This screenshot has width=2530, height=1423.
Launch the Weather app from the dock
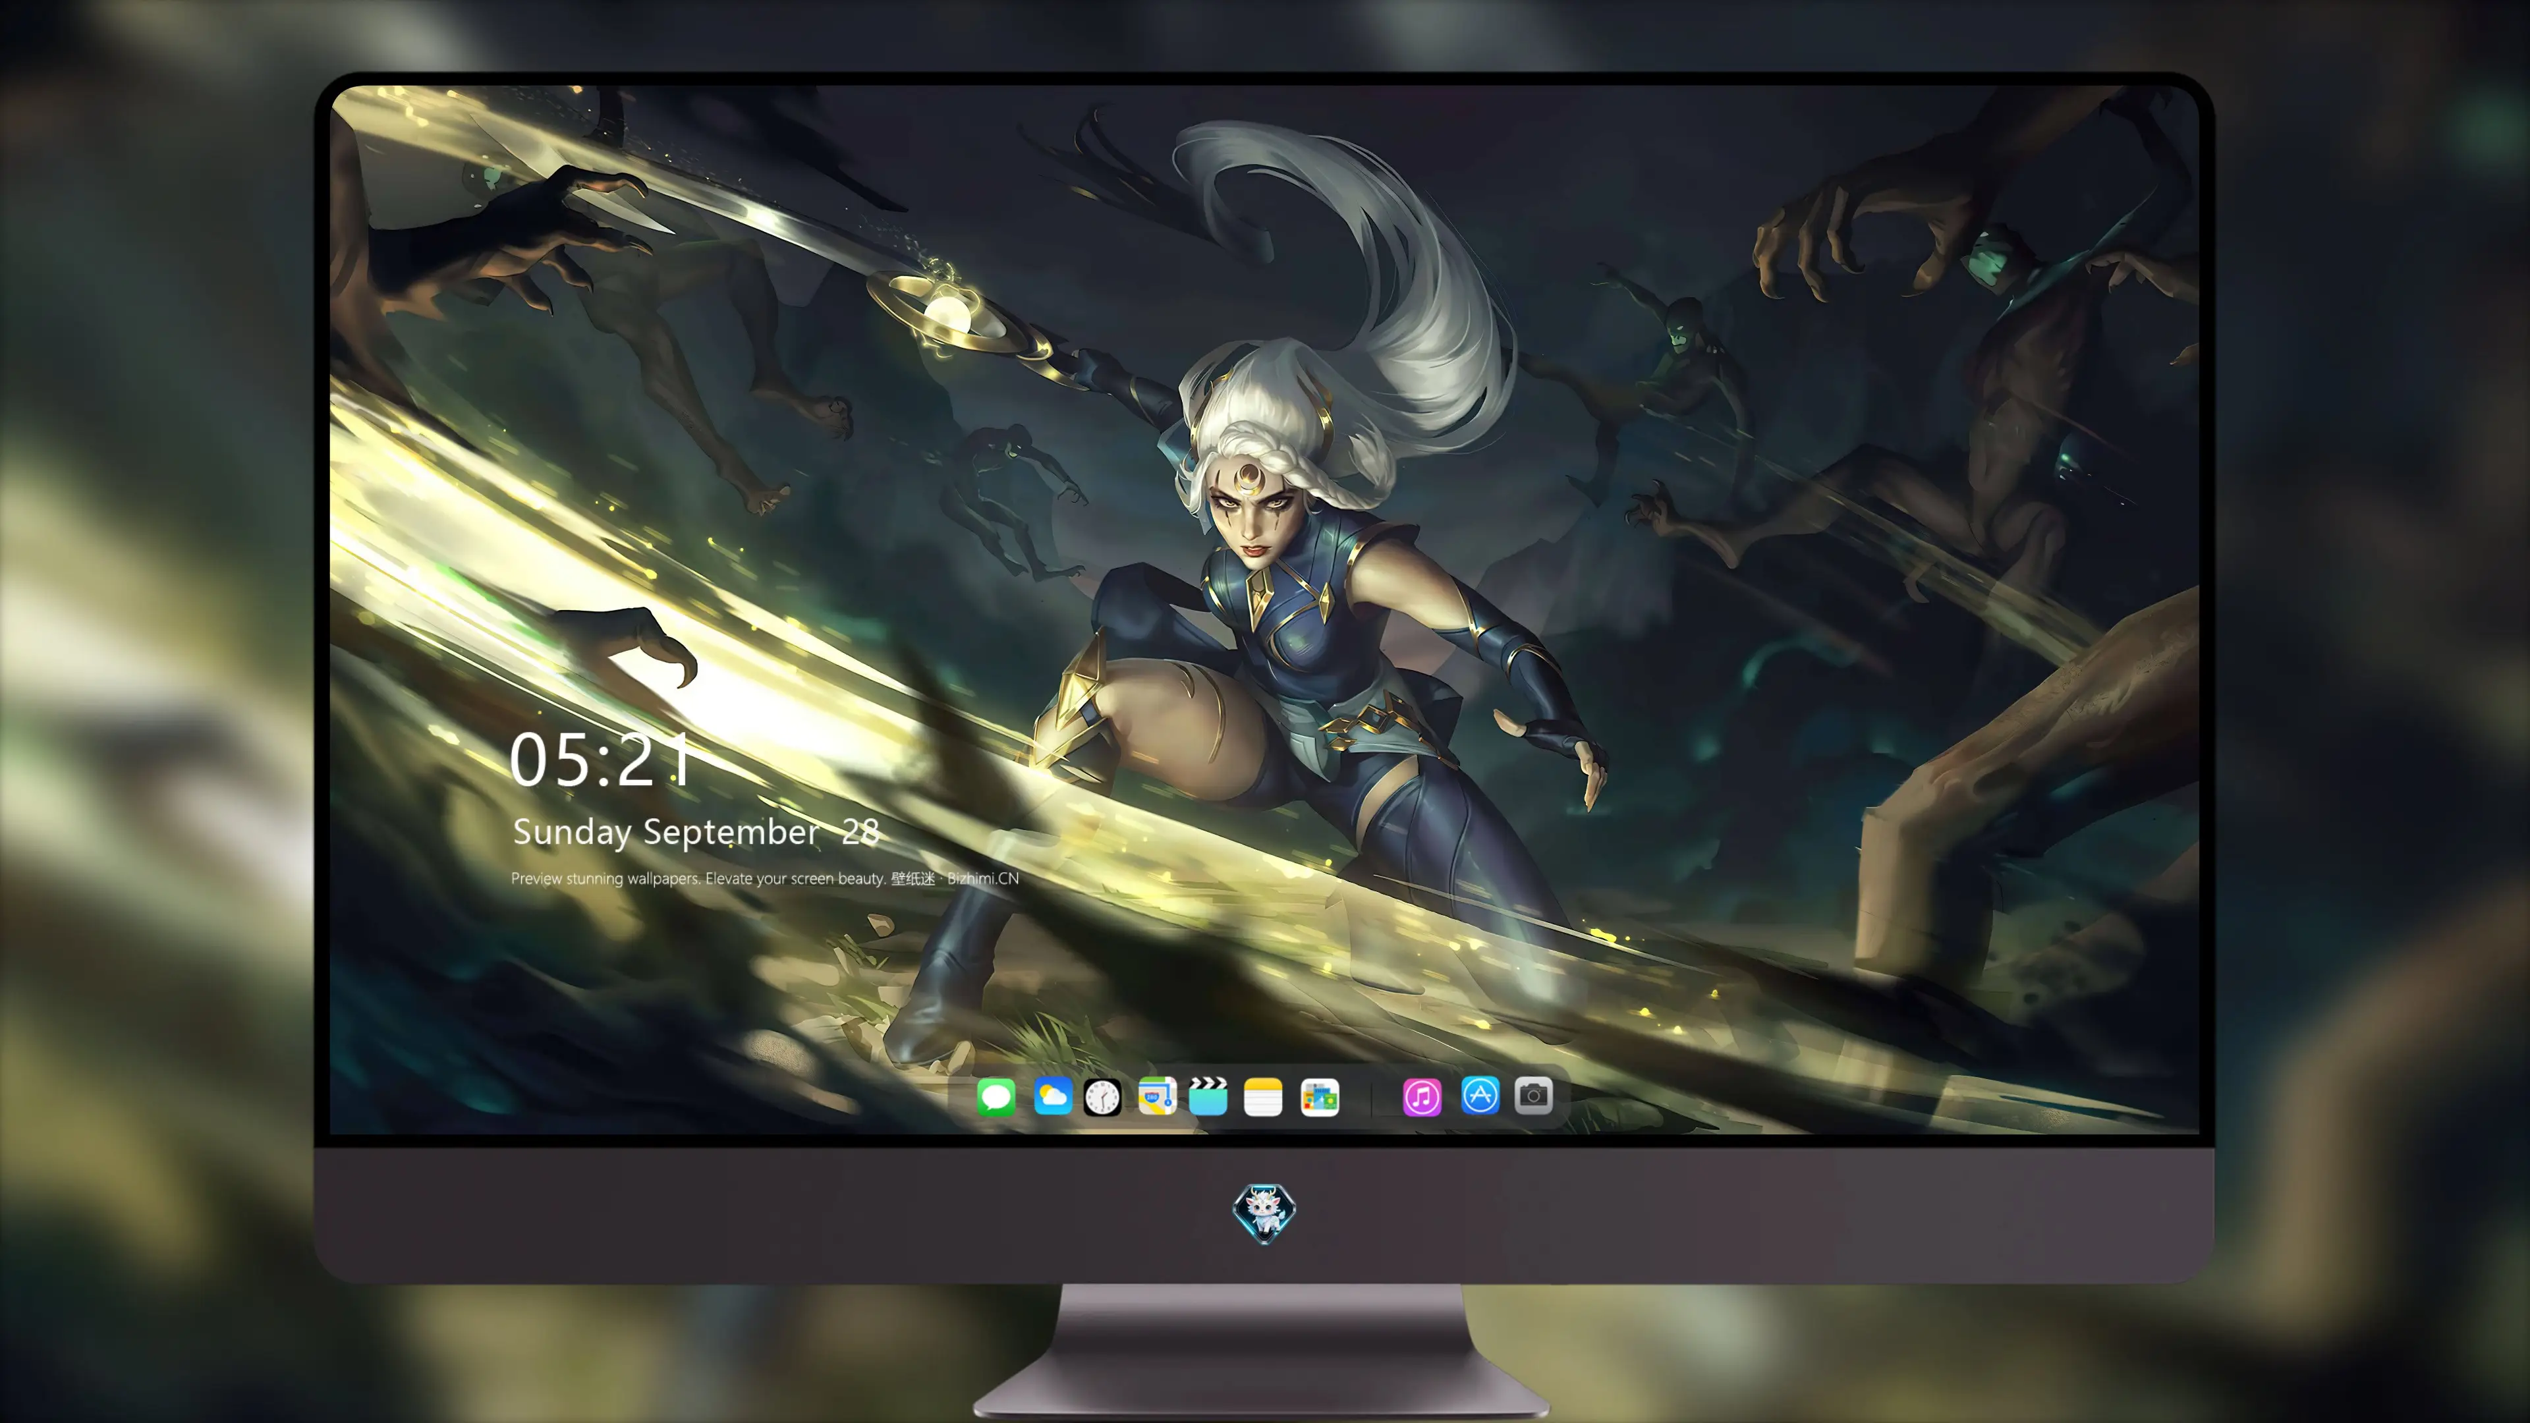1053,1097
